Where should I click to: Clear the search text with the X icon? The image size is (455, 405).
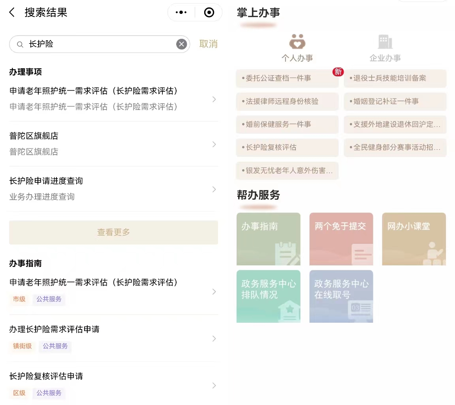pos(181,44)
